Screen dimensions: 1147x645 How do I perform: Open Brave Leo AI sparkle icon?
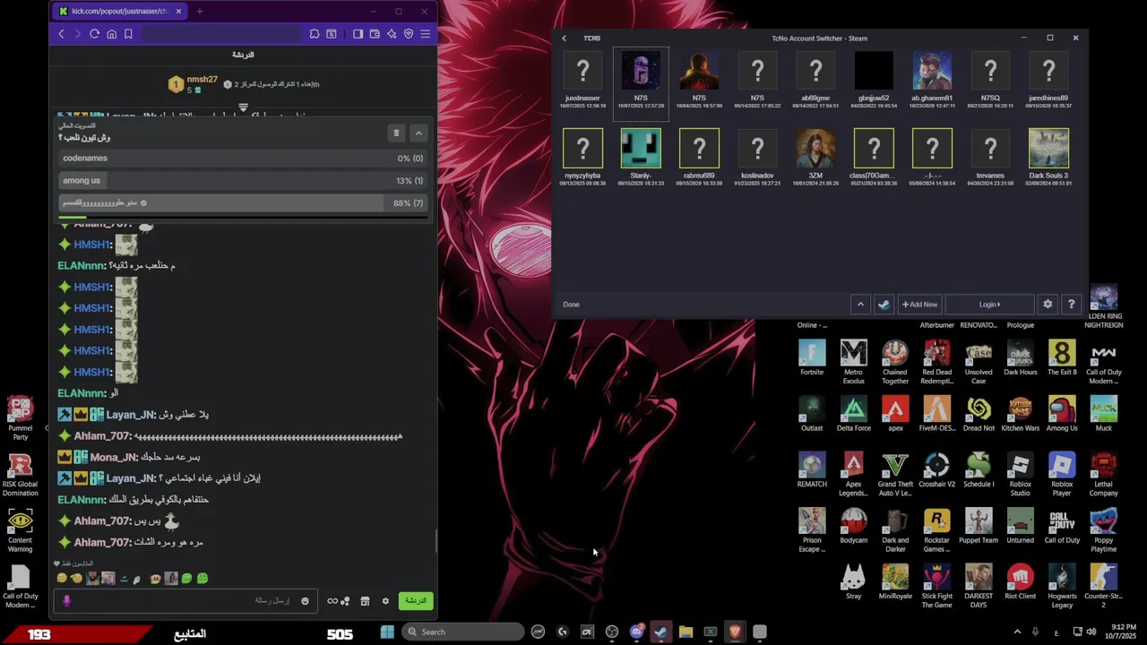tap(392, 34)
